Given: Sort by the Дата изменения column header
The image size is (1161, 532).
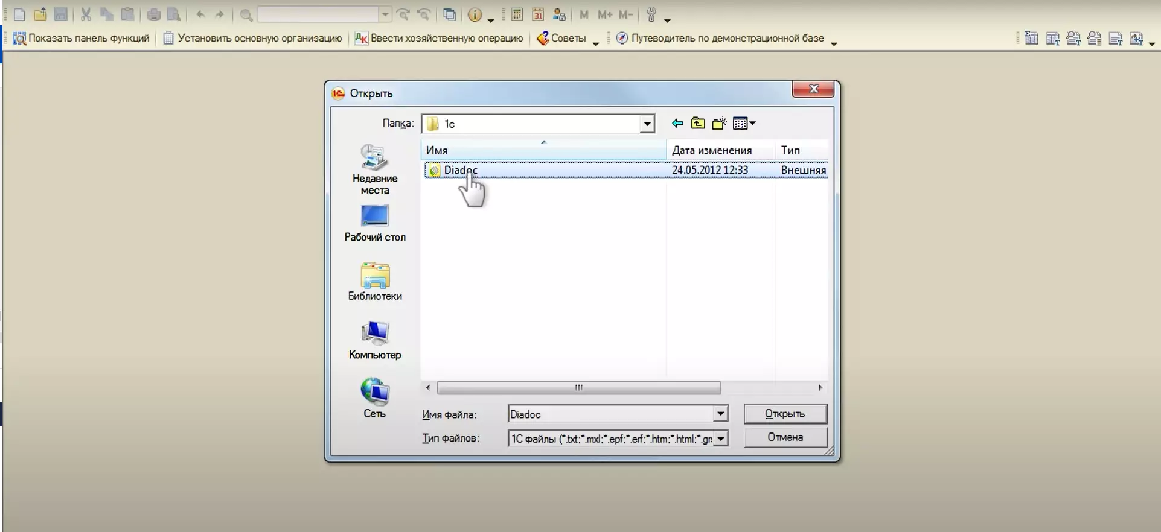Looking at the screenshot, I should click(721, 150).
